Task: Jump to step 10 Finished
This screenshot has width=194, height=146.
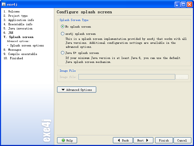Action: 13,58
